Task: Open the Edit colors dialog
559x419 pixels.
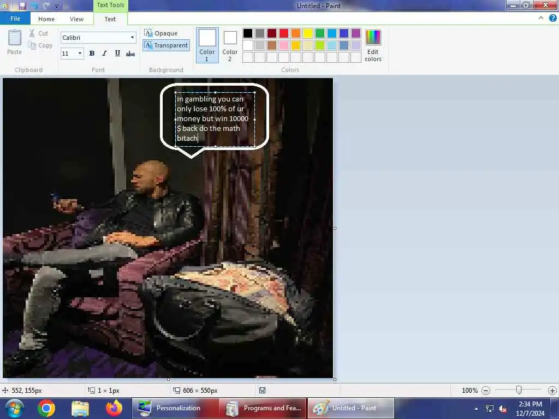Action: (373, 46)
